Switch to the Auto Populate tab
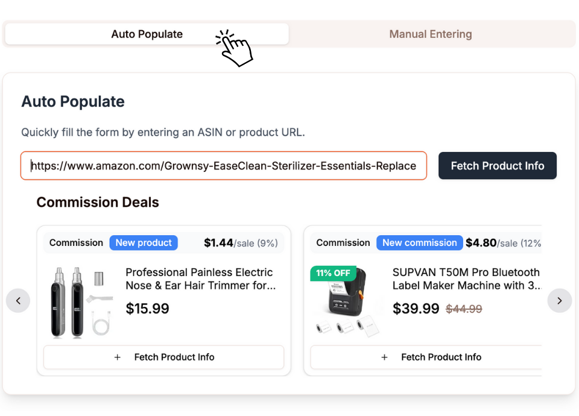 click(x=147, y=34)
